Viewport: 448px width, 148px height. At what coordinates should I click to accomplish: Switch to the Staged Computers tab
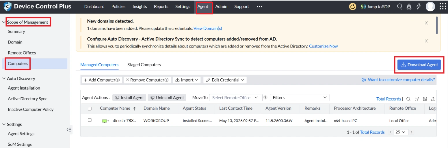tap(144, 65)
